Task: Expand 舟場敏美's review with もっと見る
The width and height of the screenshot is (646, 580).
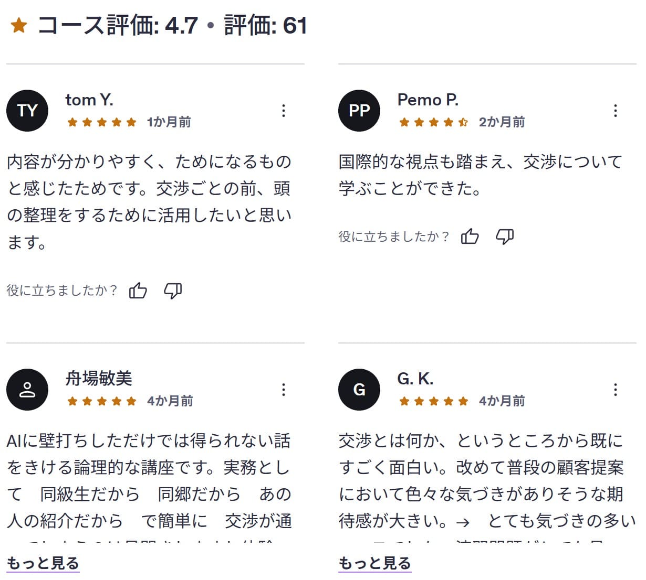Action: (43, 563)
